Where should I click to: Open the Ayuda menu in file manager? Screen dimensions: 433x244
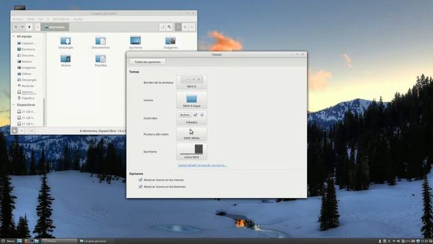(x=78, y=19)
